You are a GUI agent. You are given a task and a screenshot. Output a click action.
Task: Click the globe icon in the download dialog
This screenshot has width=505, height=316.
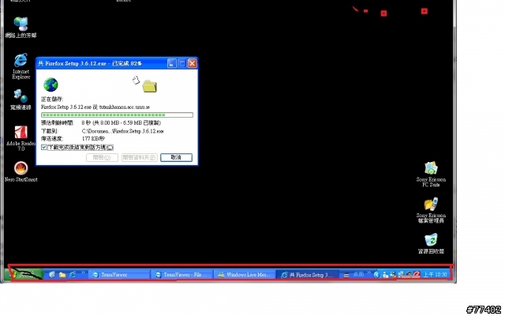[x=50, y=85]
